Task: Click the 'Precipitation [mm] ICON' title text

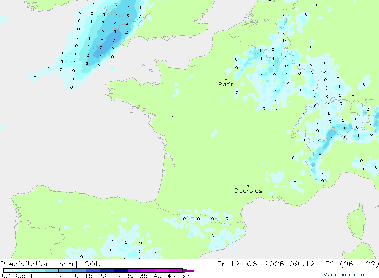Action: click(x=50, y=264)
